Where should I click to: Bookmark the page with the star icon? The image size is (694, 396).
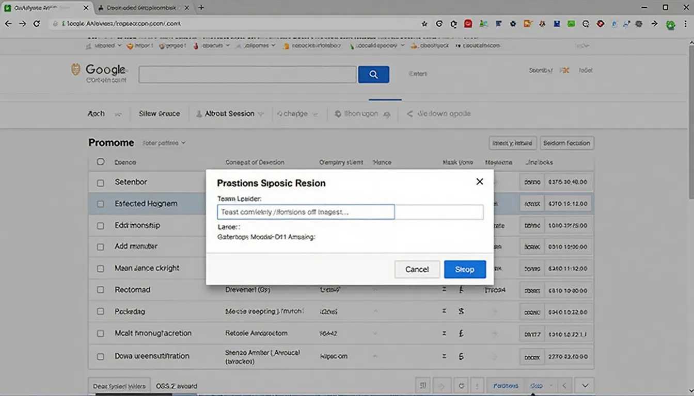click(x=424, y=24)
